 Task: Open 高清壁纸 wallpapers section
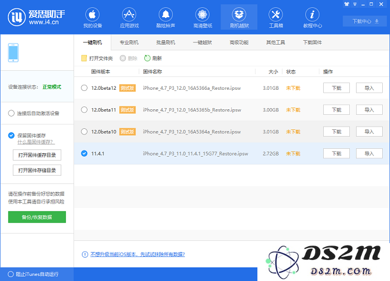[x=202, y=18]
